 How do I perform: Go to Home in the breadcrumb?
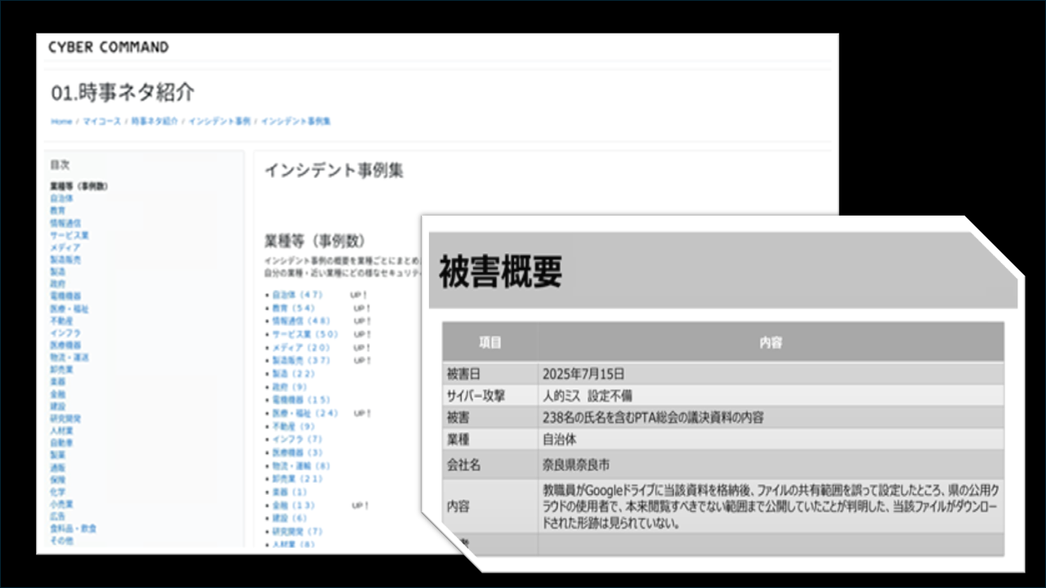pyautogui.click(x=61, y=122)
